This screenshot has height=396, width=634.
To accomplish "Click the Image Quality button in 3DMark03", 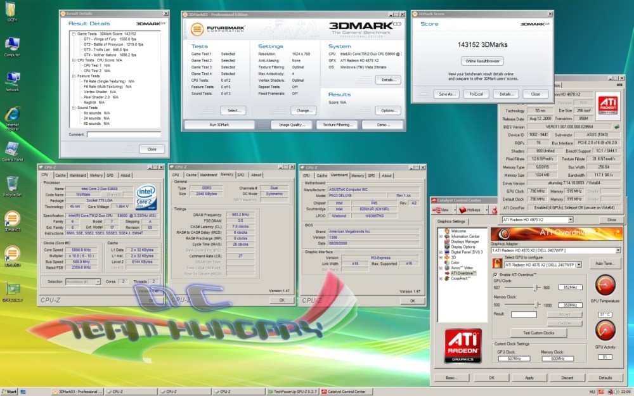I will [x=292, y=125].
